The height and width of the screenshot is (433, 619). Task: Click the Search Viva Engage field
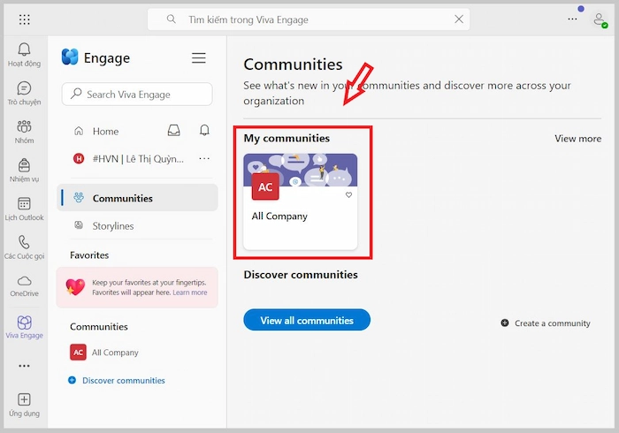(x=137, y=95)
